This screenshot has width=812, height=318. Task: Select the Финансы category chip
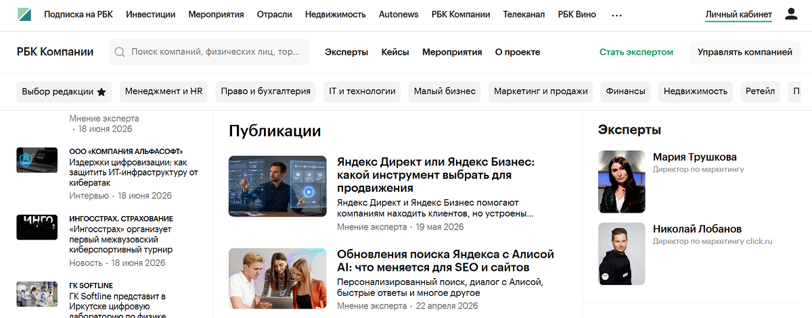pyautogui.click(x=626, y=92)
